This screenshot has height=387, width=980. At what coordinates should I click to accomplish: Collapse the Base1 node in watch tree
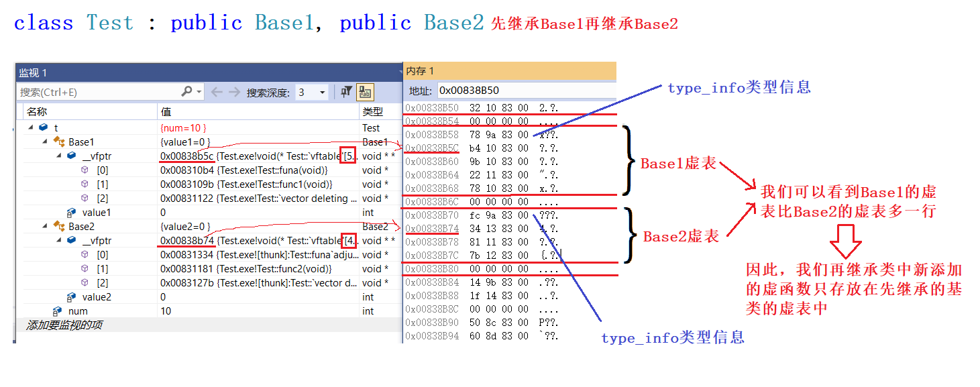pyautogui.click(x=44, y=142)
